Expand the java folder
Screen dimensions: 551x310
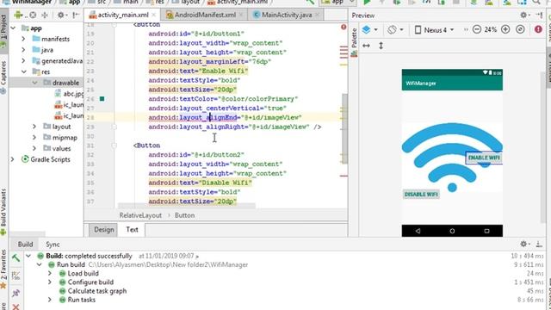coord(23,50)
